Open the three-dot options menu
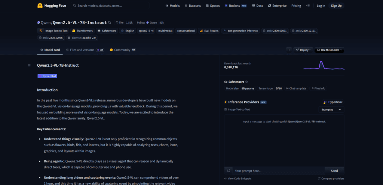 (x=289, y=50)
